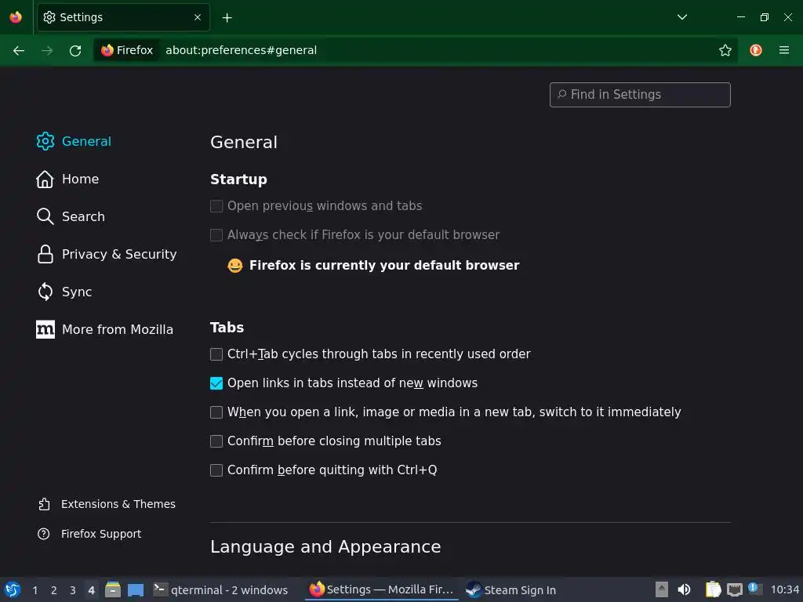The image size is (803, 602).
Task: Open the Firefox application menu
Action: 784,50
